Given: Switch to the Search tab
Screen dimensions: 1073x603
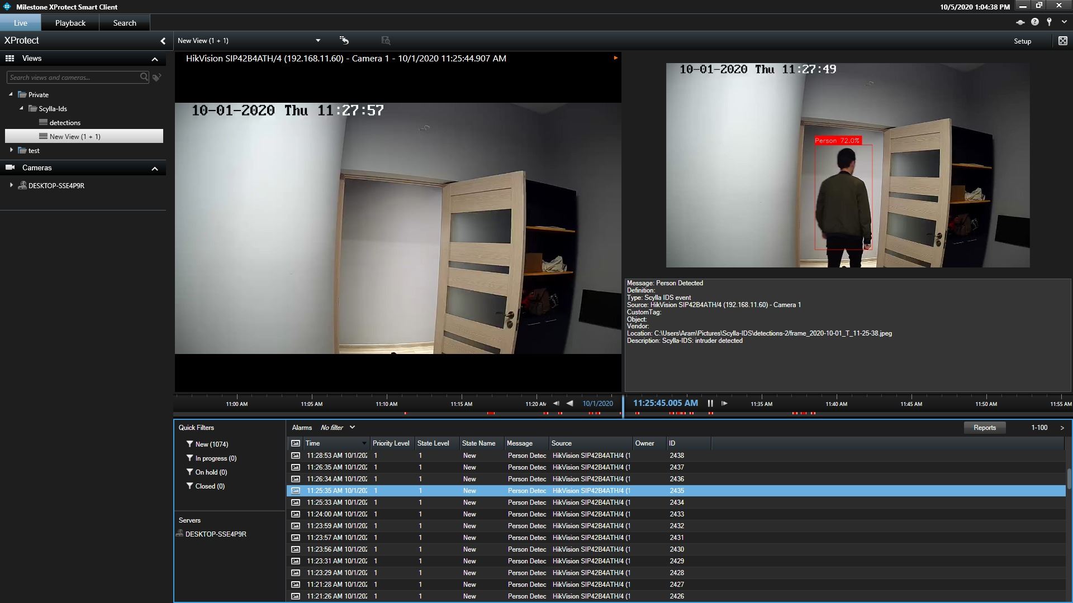Looking at the screenshot, I should pos(125,23).
